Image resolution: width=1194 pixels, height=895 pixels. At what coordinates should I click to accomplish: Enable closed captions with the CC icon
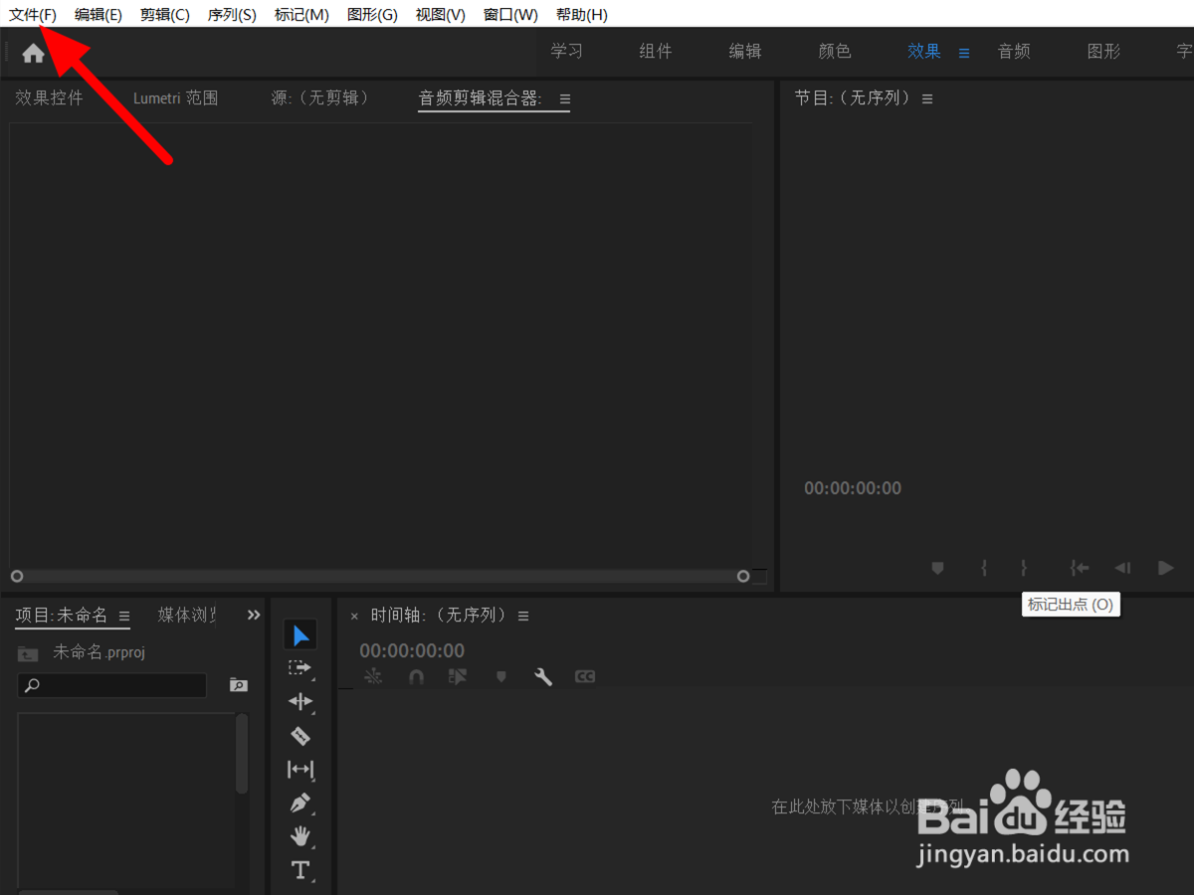click(x=585, y=676)
